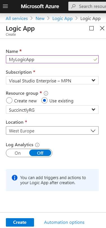Select the Create new radio button
The height and width of the screenshot is (228, 106).
point(9,101)
